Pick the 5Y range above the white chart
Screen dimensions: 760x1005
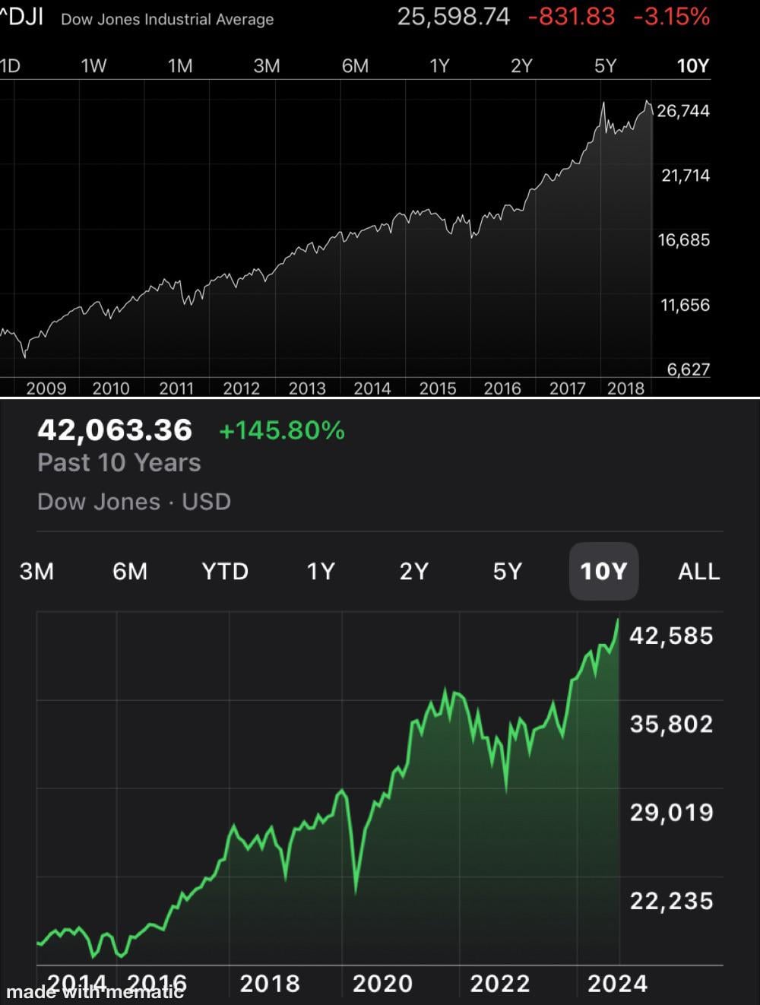[605, 66]
